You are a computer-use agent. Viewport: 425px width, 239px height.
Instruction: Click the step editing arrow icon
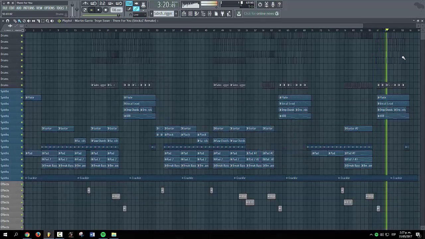[136, 4]
